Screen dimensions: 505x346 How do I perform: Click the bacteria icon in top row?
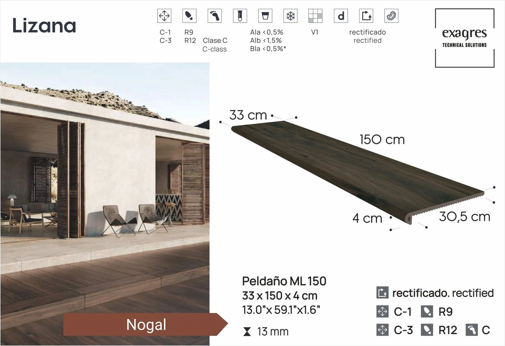pyautogui.click(x=391, y=16)
